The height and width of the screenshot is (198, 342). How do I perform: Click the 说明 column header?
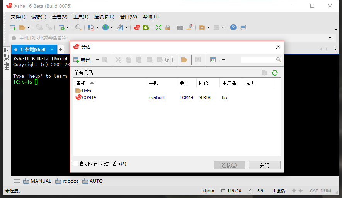(258, 83)
